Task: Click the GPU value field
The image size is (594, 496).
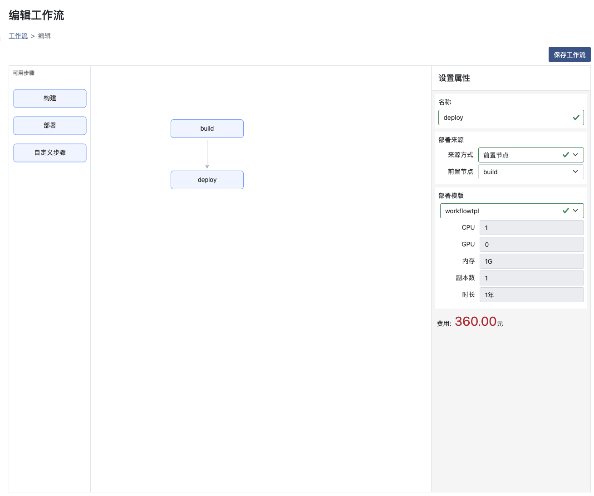Action: point(531,245)
